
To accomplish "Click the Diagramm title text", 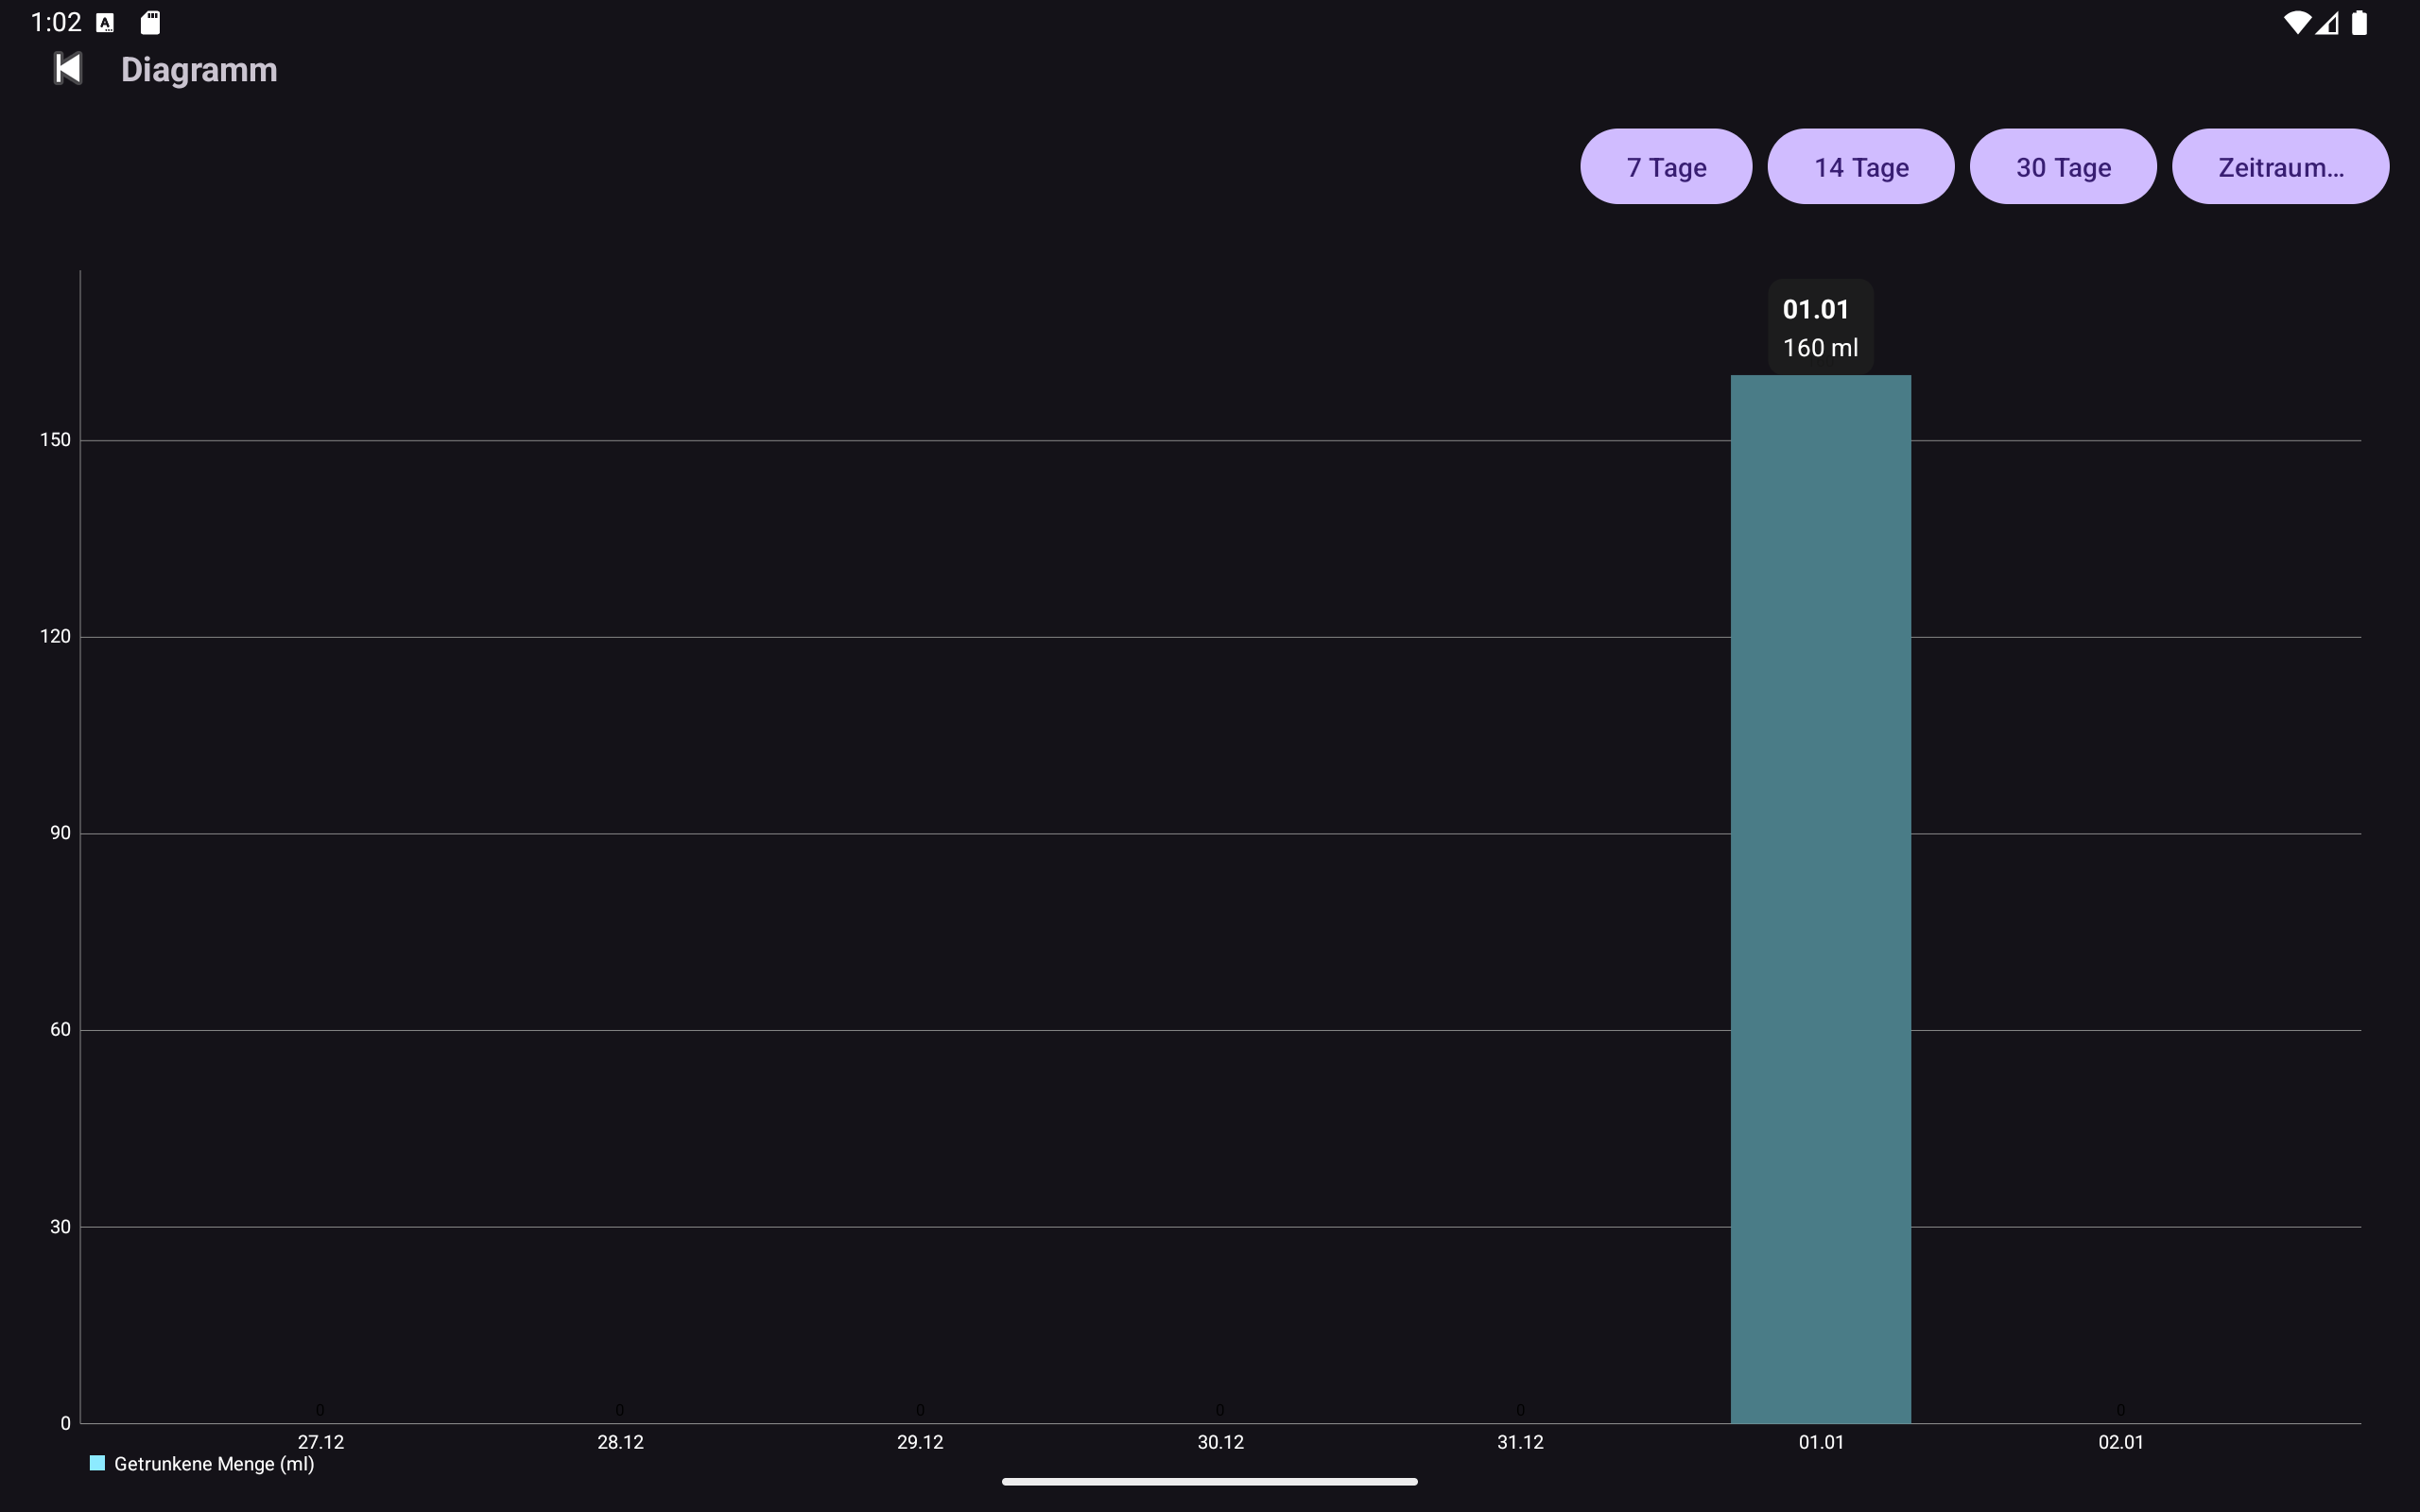I will (x=199, y=69).
